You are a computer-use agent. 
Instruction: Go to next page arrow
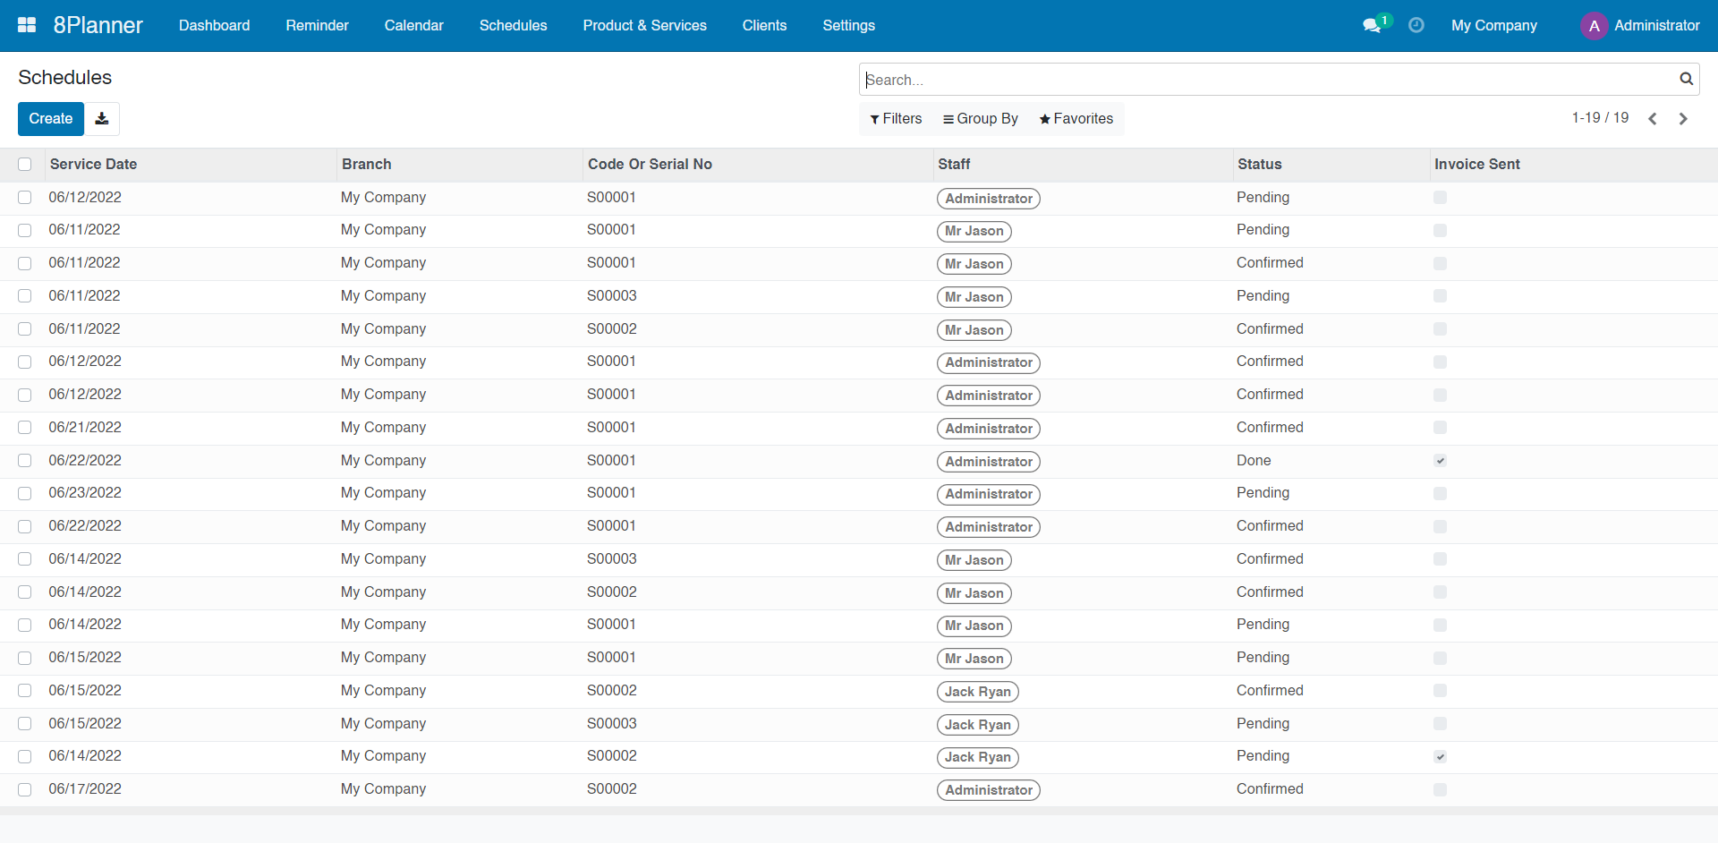1683,119
